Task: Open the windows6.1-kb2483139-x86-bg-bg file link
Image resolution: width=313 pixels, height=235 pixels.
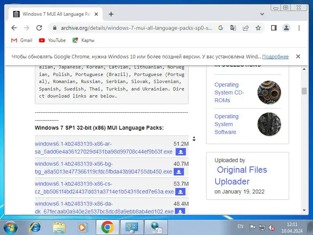Action: tap(103, 168)
